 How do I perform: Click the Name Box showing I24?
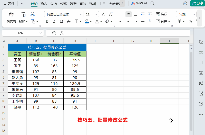point(21,33)
